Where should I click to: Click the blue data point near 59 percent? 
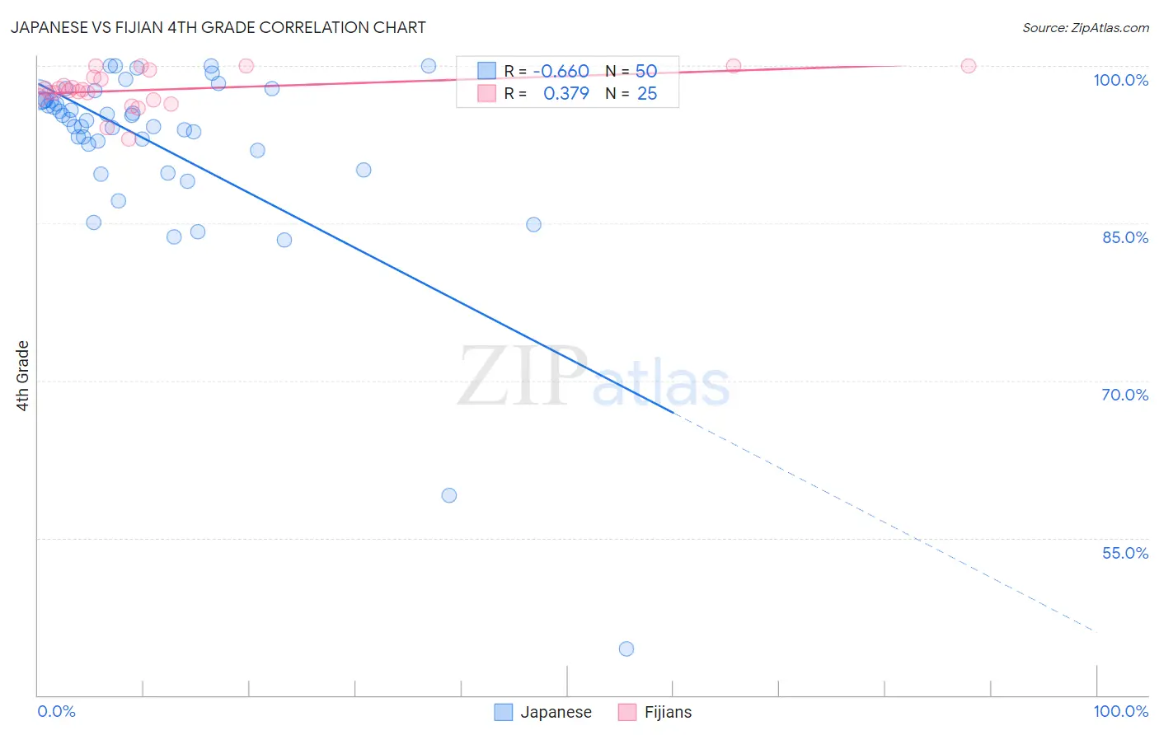click(449, 495)
